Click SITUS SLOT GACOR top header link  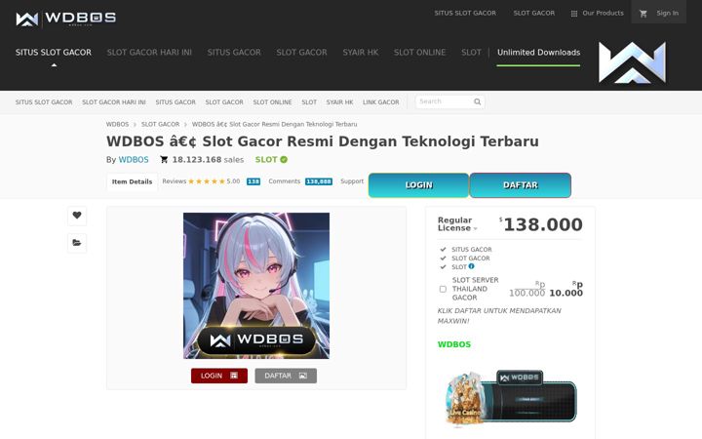[x=465, y=14]
